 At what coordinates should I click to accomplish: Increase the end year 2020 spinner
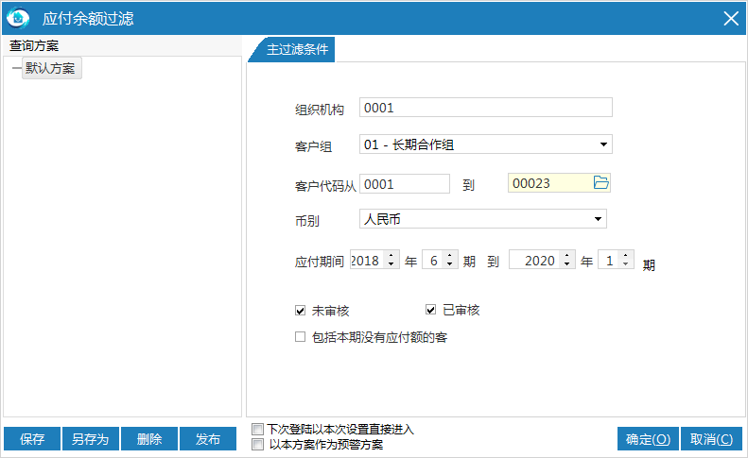click(566, 256)
